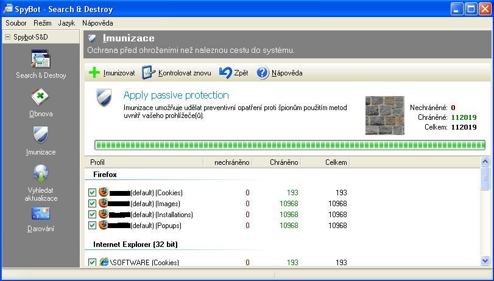Sort by the Chráněno column header
The image size is (494, 281).
click(277, 162)
